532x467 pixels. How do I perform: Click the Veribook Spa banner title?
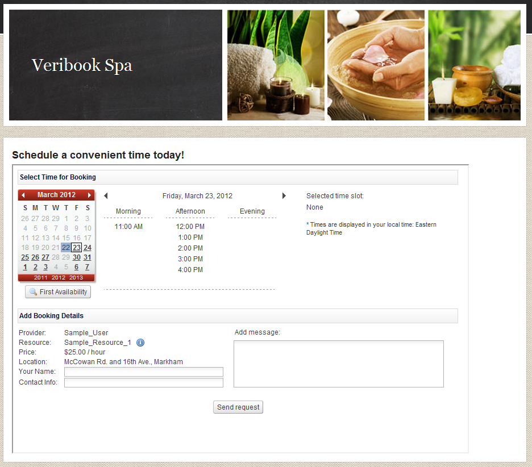(82, 65)
